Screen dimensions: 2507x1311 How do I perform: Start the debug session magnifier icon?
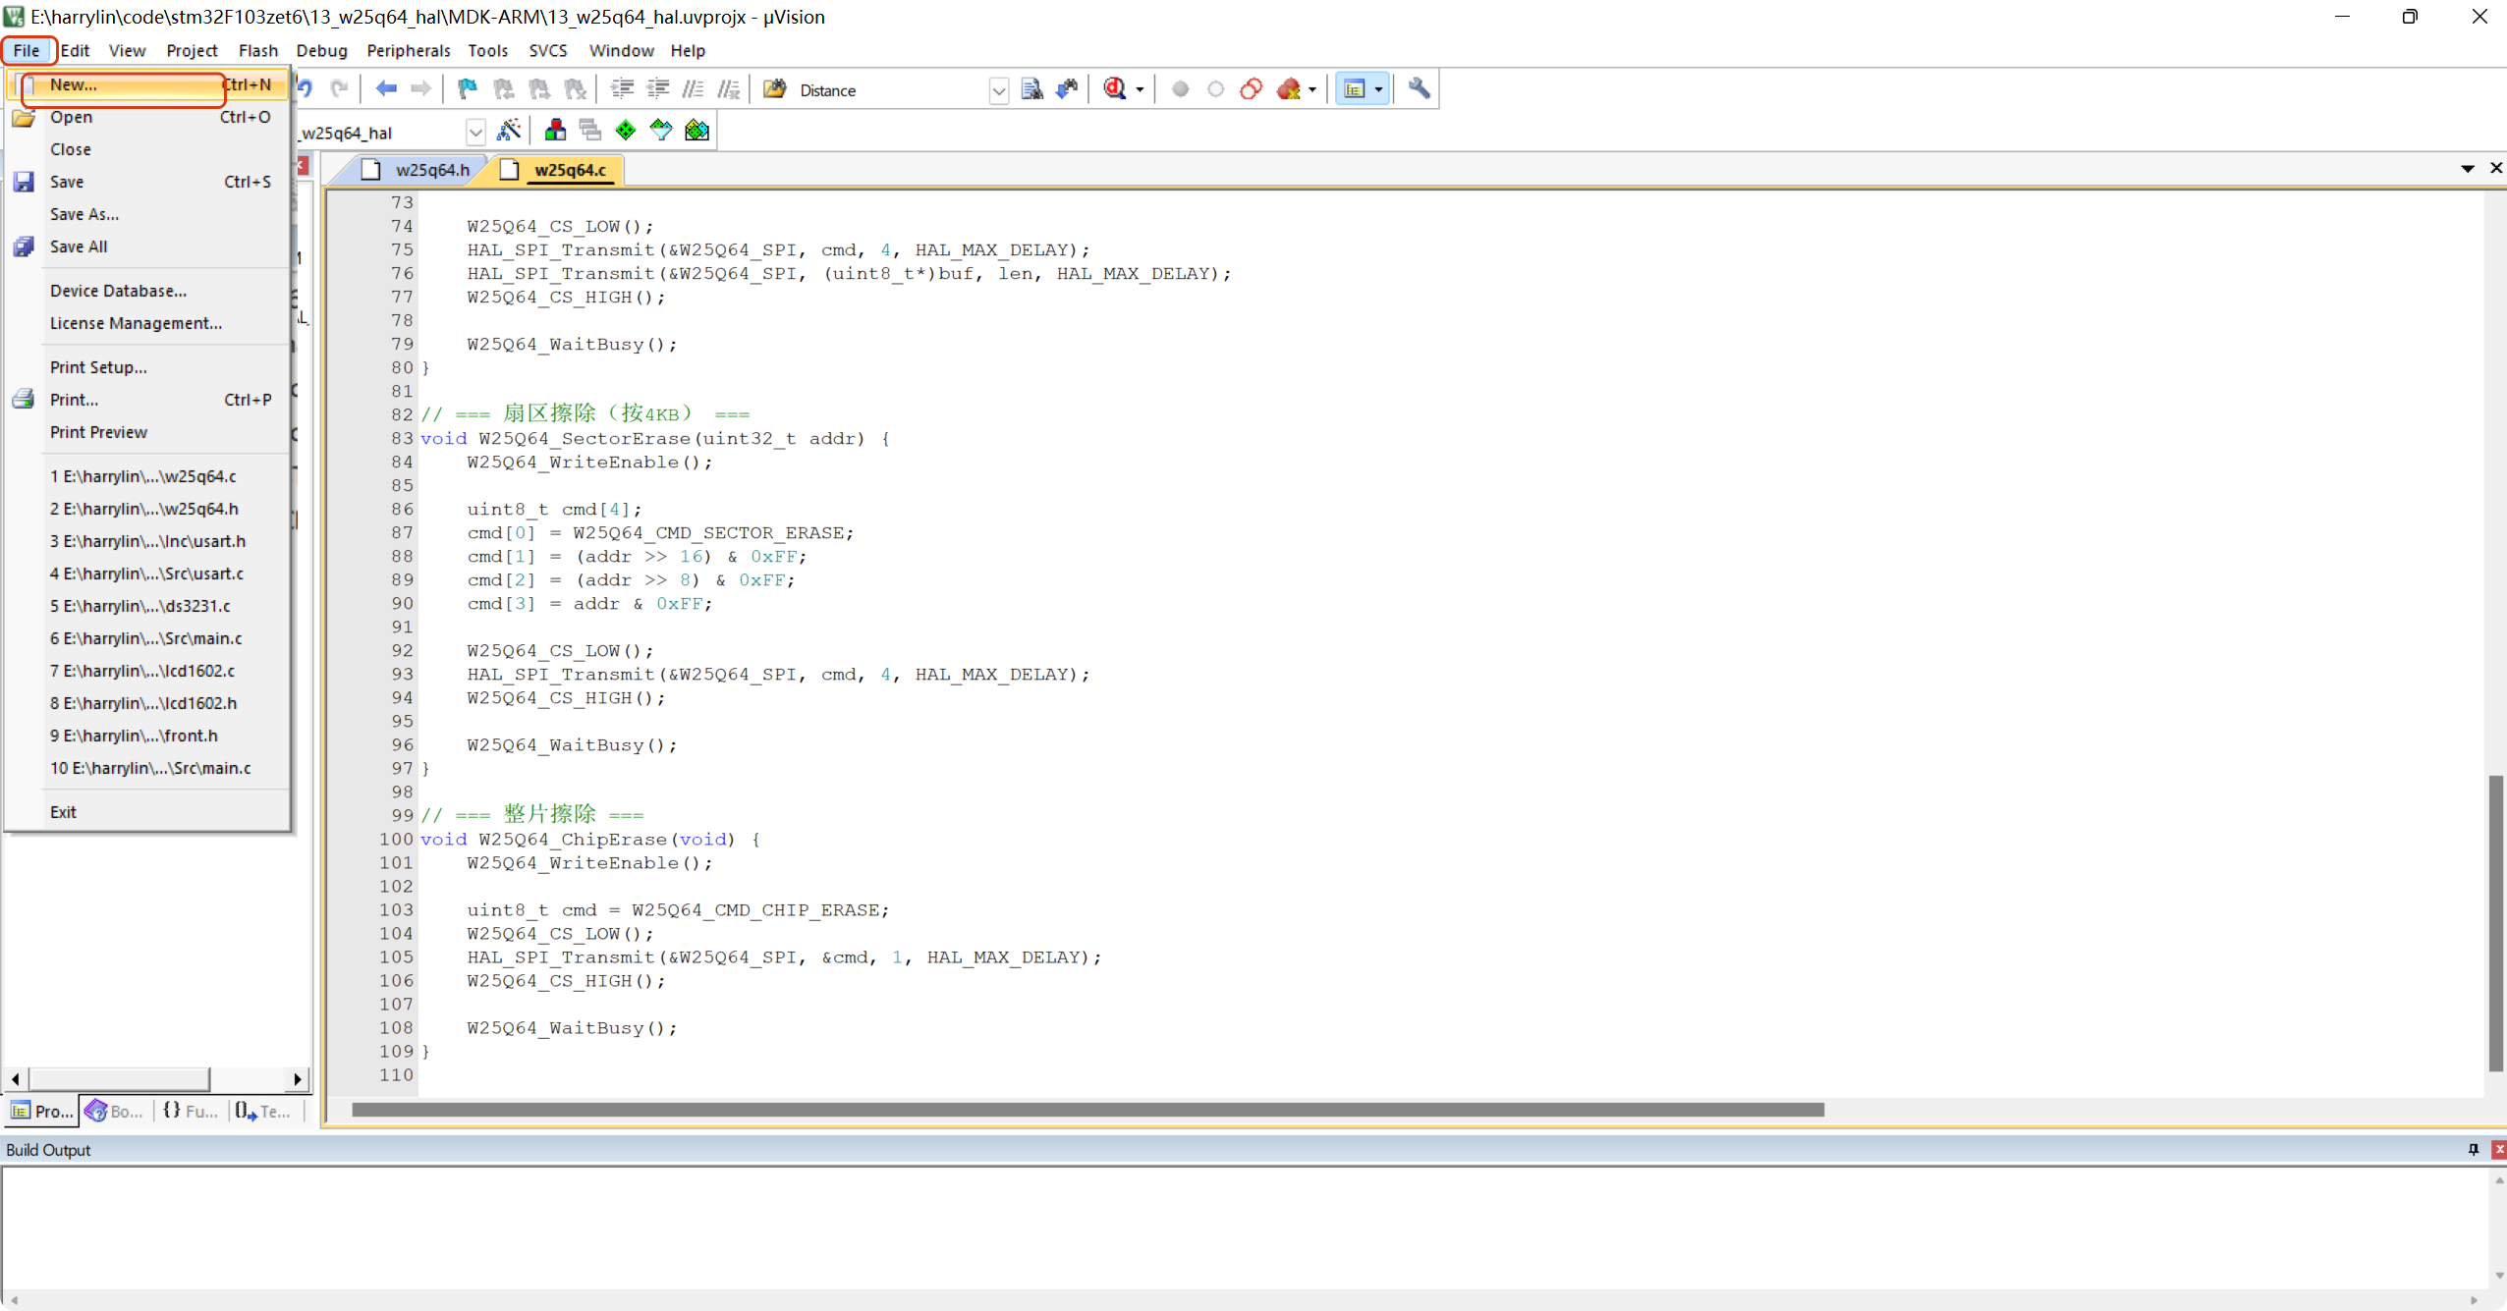[1115, 89]
